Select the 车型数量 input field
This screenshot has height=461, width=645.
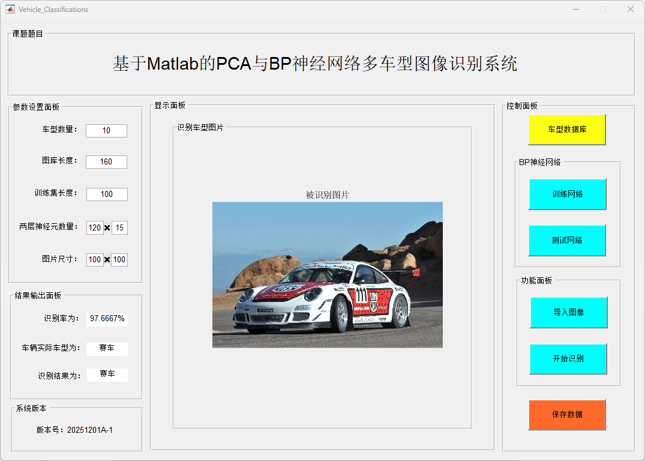[106, 131]
